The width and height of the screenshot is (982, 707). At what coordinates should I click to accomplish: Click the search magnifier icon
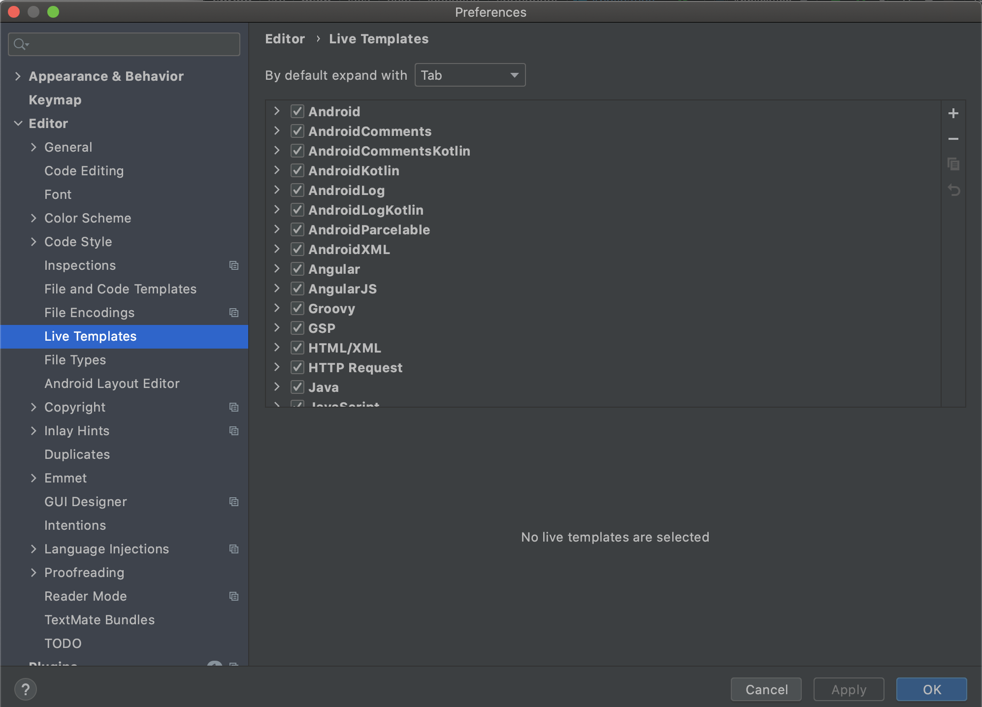[x=20, y=44]
